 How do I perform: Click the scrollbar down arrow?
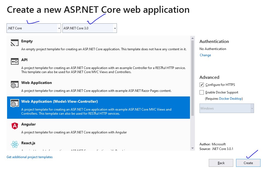pyautogui.click(x=193, y=148)
